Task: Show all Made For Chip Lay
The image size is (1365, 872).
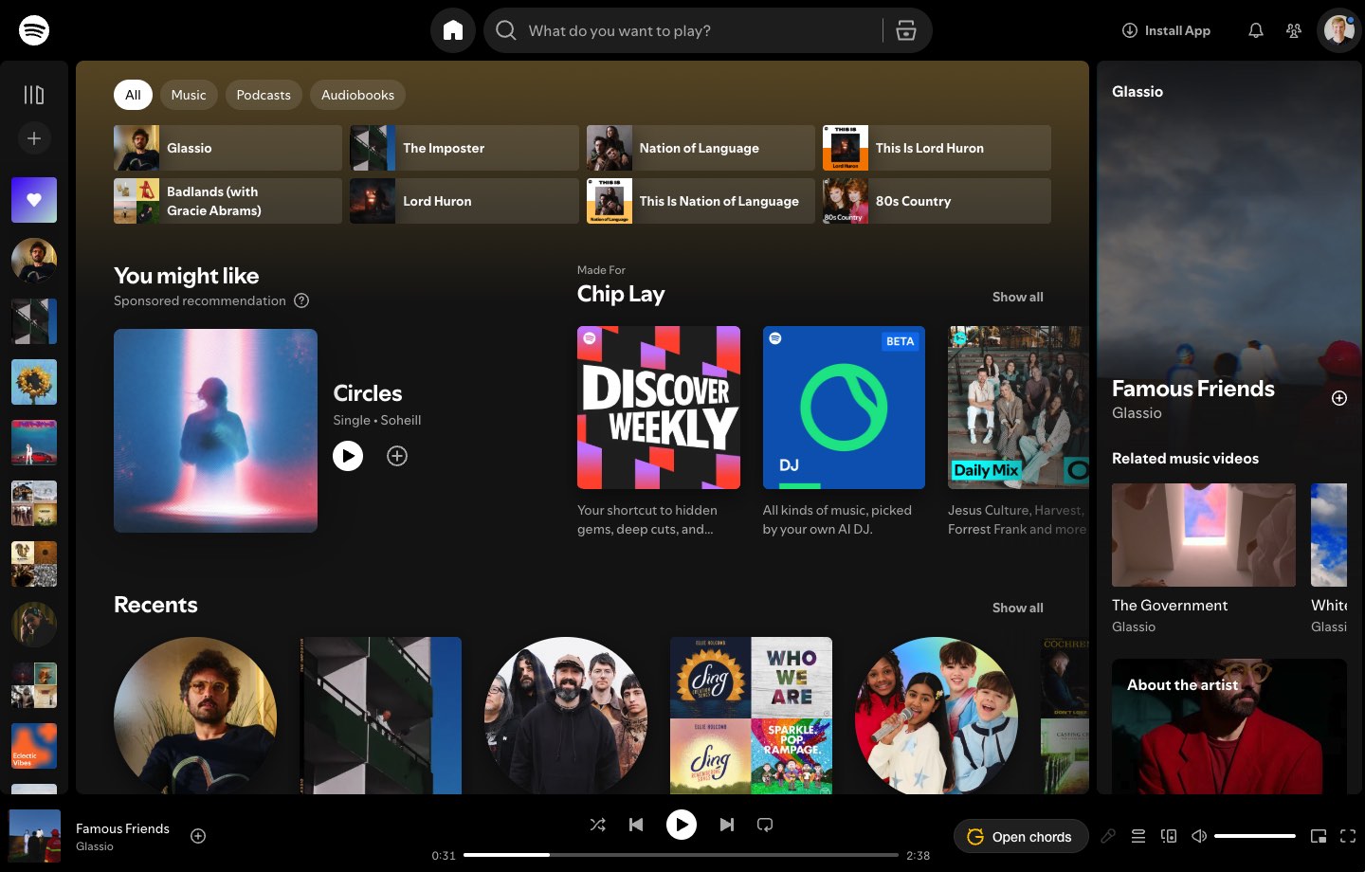Action: tap(1017, 297)
